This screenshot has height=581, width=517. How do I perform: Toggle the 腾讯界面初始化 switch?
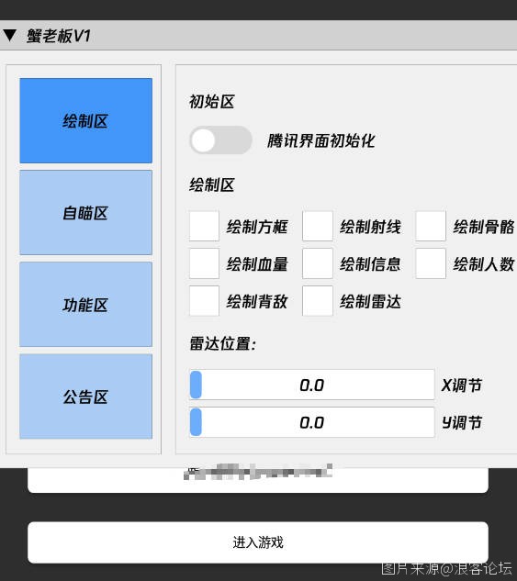[x=220, y=140]
